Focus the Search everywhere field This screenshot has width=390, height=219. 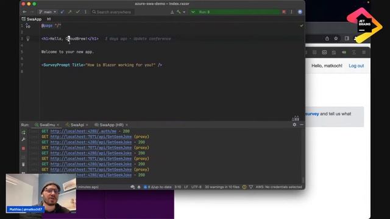tap(113, 12)
